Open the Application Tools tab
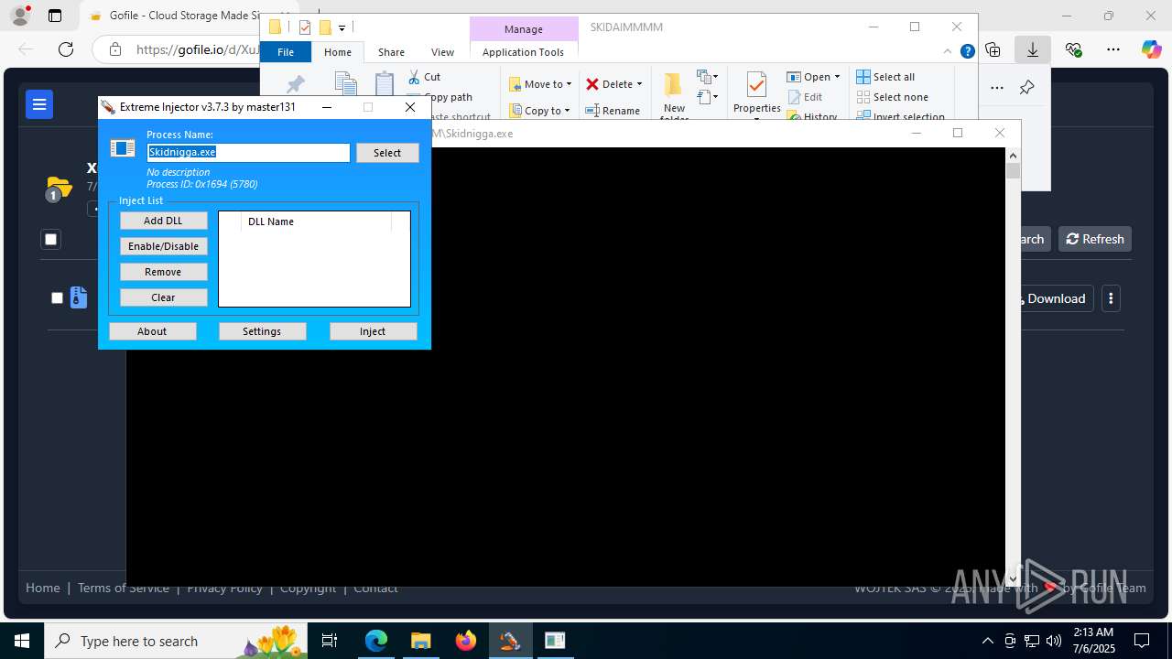 pyautogui.click(x=523, y=52)
